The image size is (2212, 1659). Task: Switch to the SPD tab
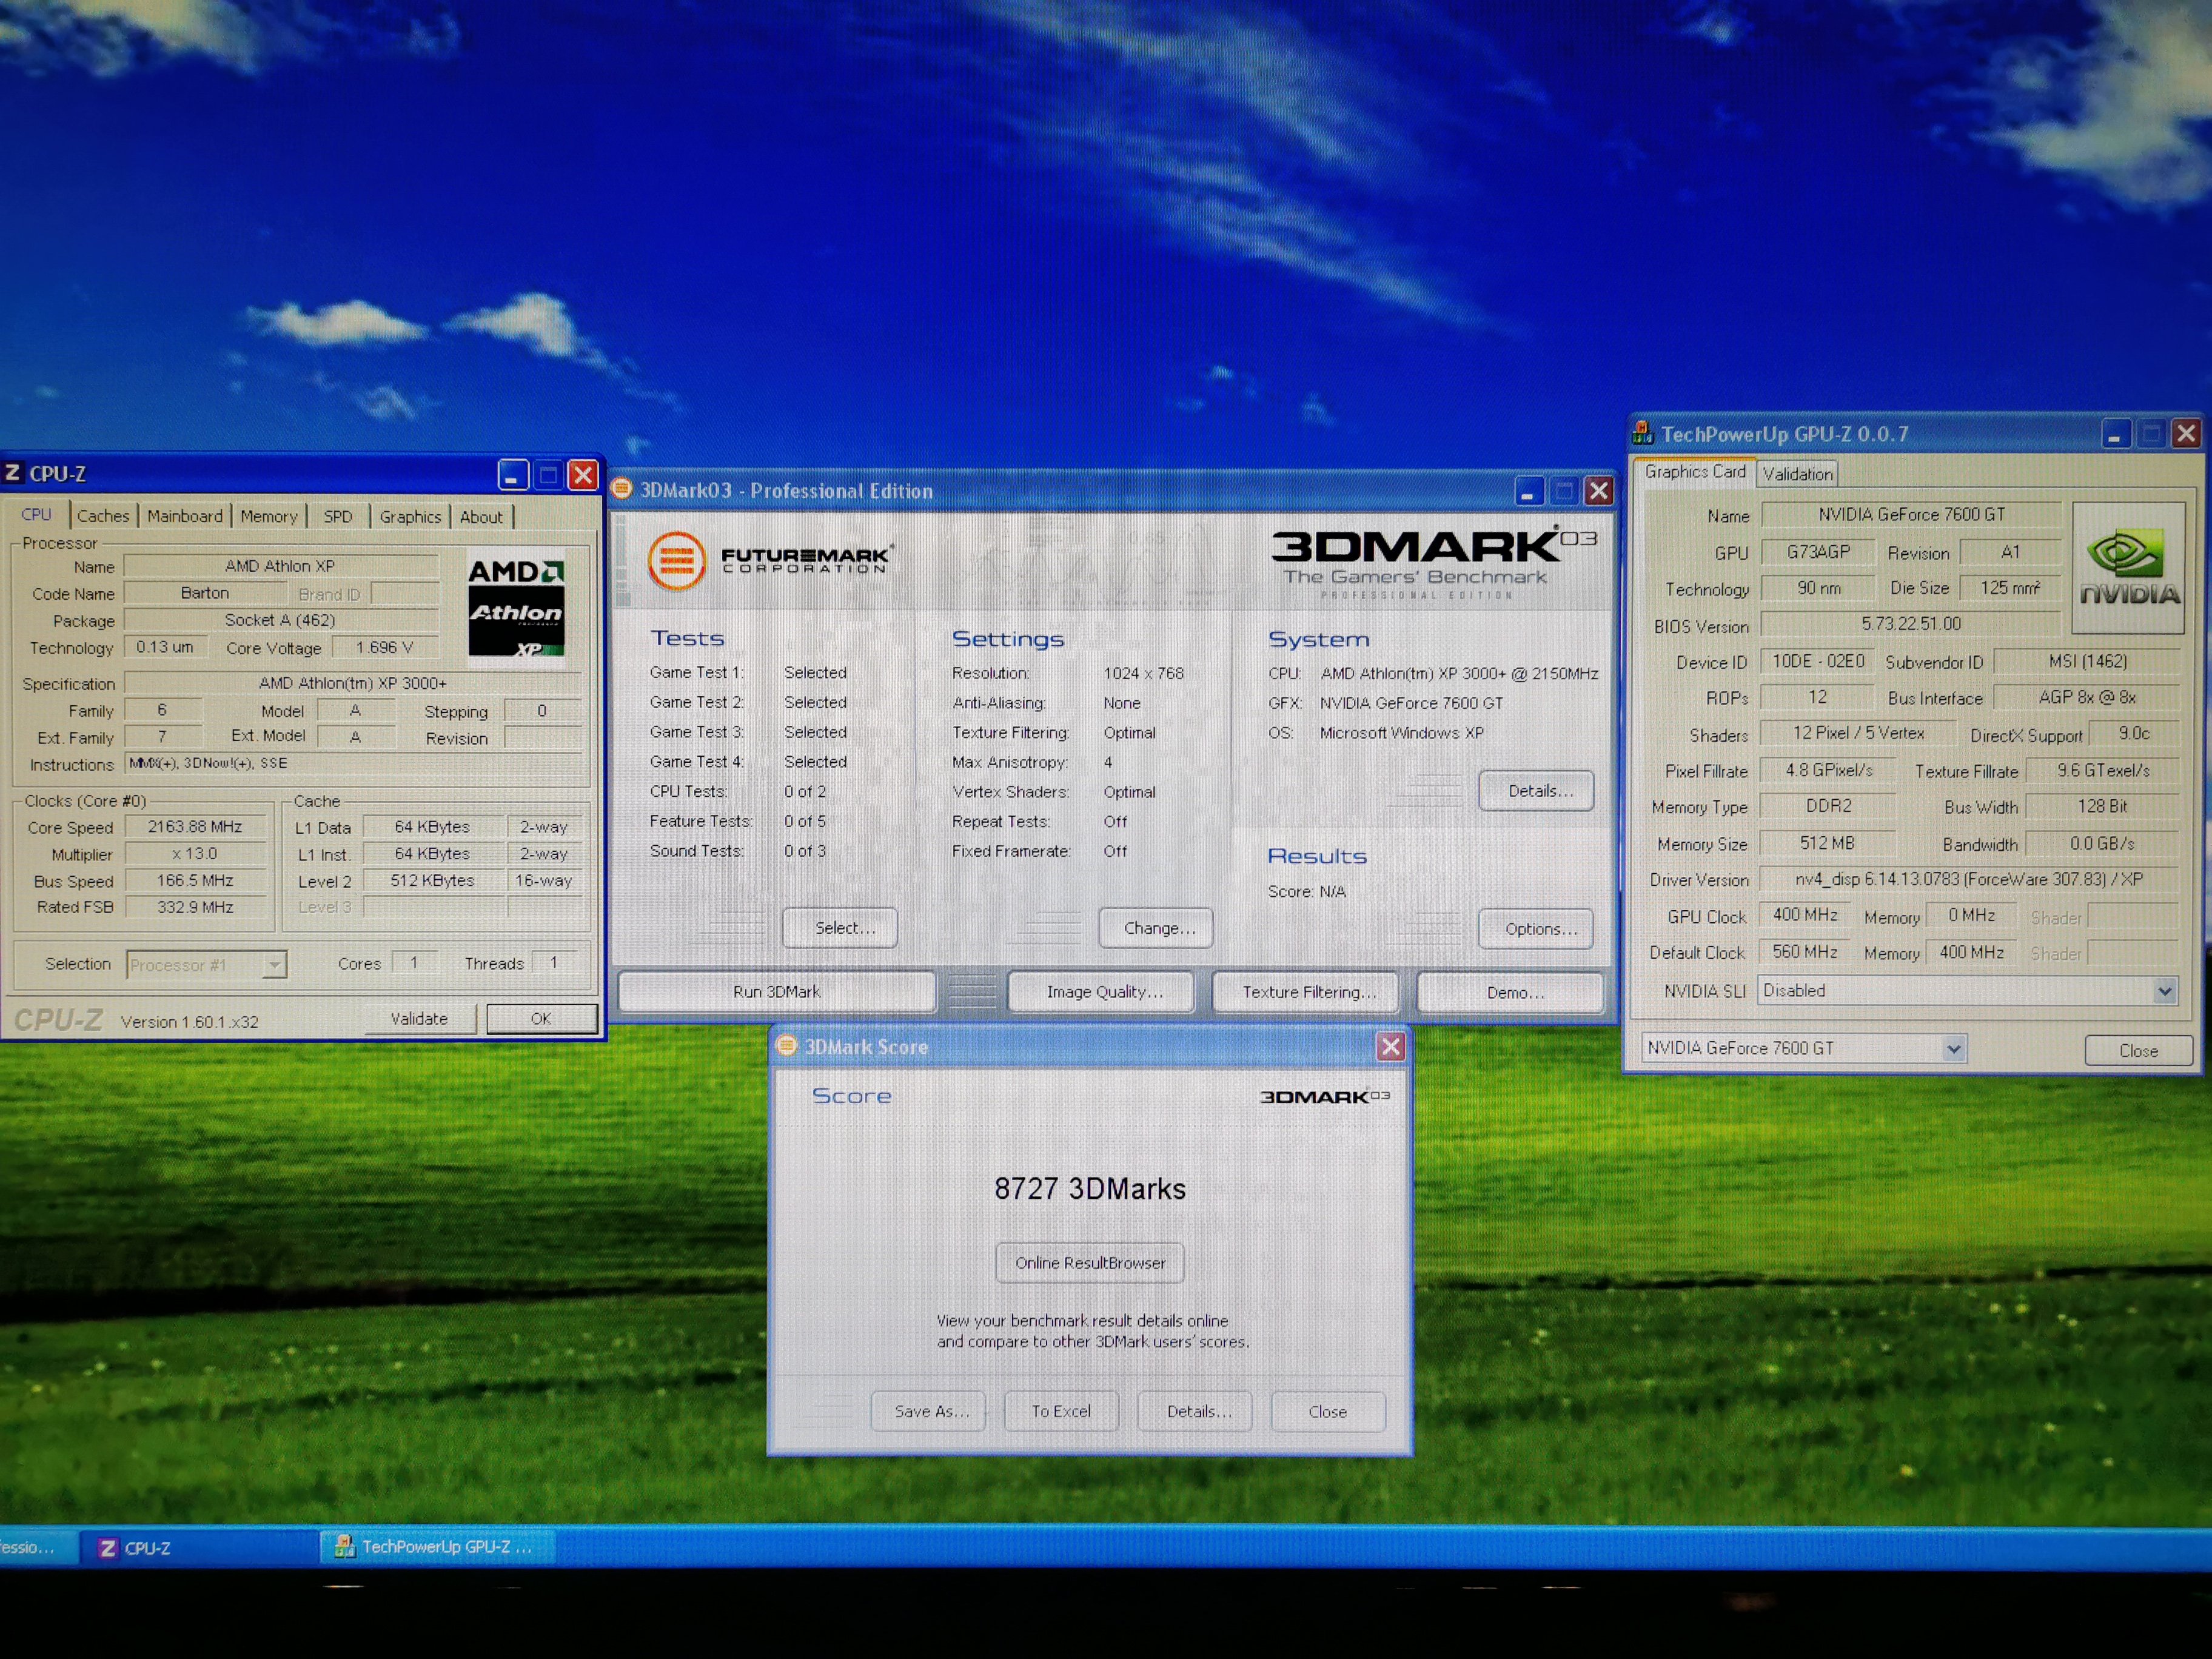click(338, 516)
